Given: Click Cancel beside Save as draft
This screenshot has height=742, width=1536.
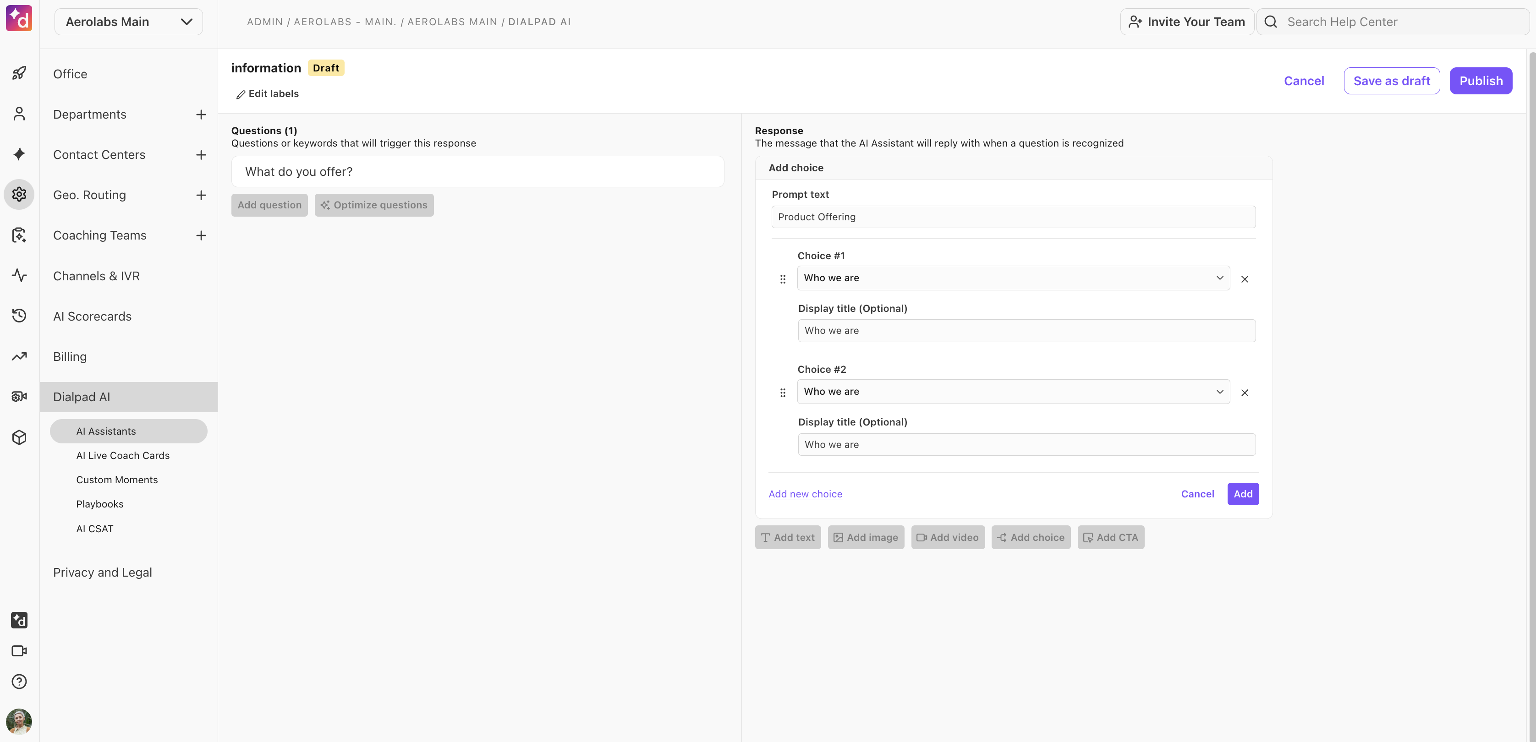Looking at the screenshot, I should coord(1304,81).
